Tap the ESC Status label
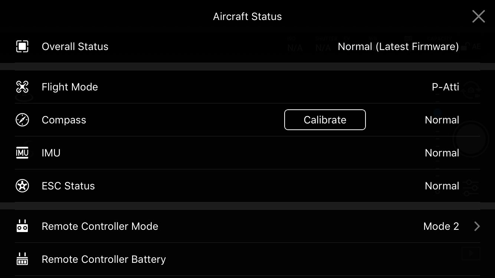The image size is (495, 278). click(x=68, y=186)
